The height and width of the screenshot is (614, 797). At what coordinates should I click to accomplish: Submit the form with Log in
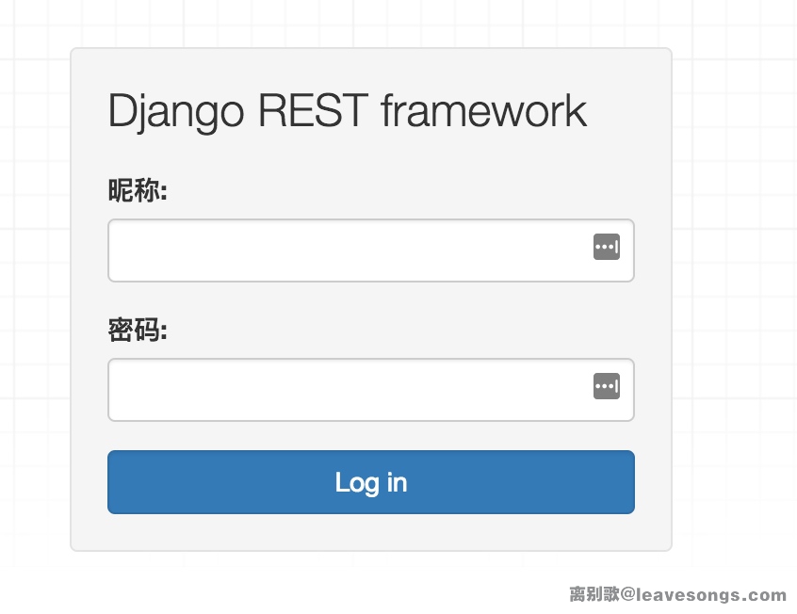pyautogui.click(x=371, y=482)
